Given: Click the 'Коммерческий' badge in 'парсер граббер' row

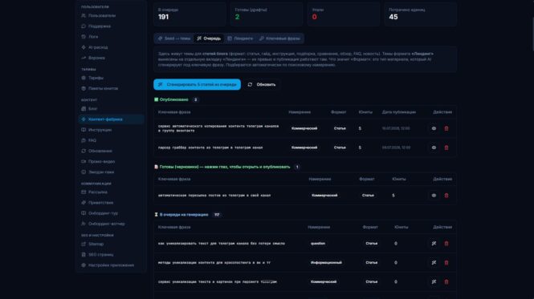Looking at the screenshot, I should [304, 147].
